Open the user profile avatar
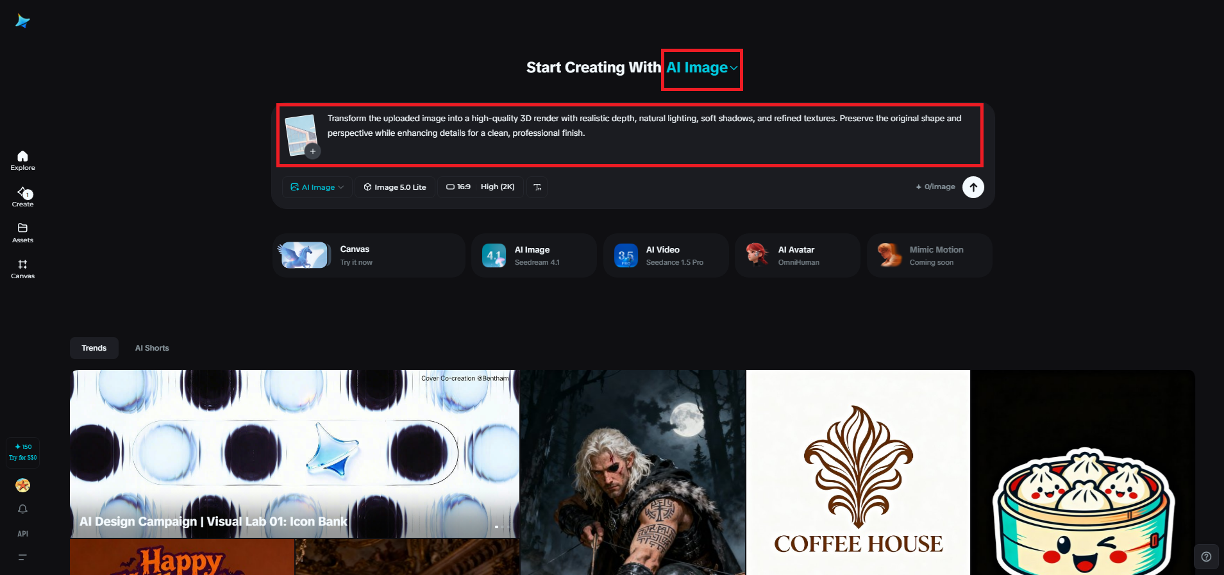This screenshot has height=575, width=1224. point(22,485)
